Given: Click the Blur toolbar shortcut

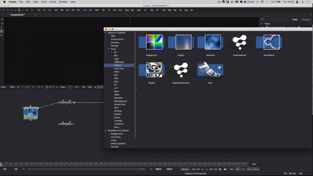Looking at the screenshot, I should pos(97,10).
